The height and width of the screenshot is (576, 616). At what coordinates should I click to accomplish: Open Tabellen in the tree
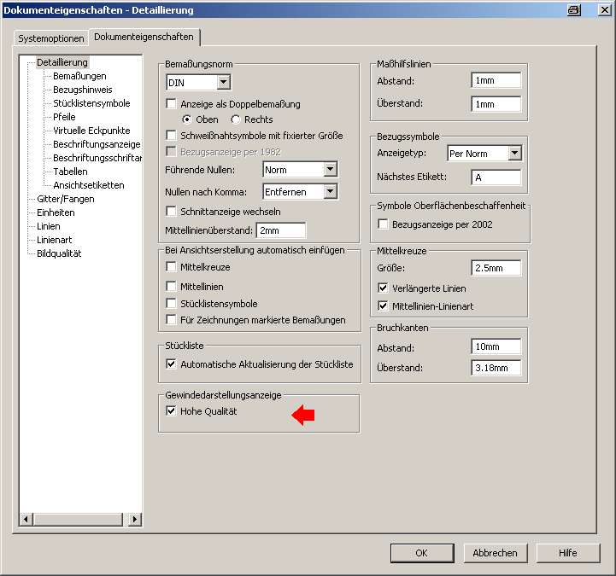click(70, 172)
